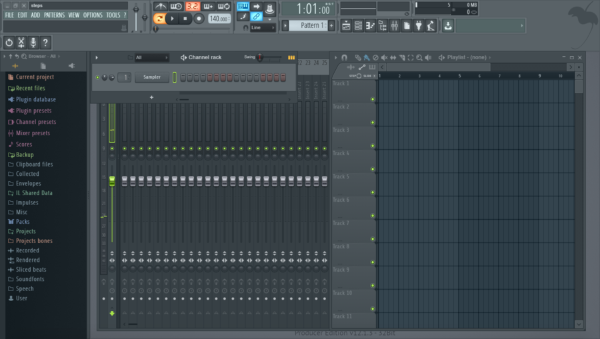Toggle the Sampler channel select indicator
This screenshot has height=339, width=600.
[x=175, y=77]
